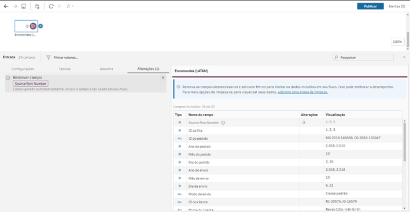Click the info icon in the blue banner

pyautogui.click(x=178, y=87)
